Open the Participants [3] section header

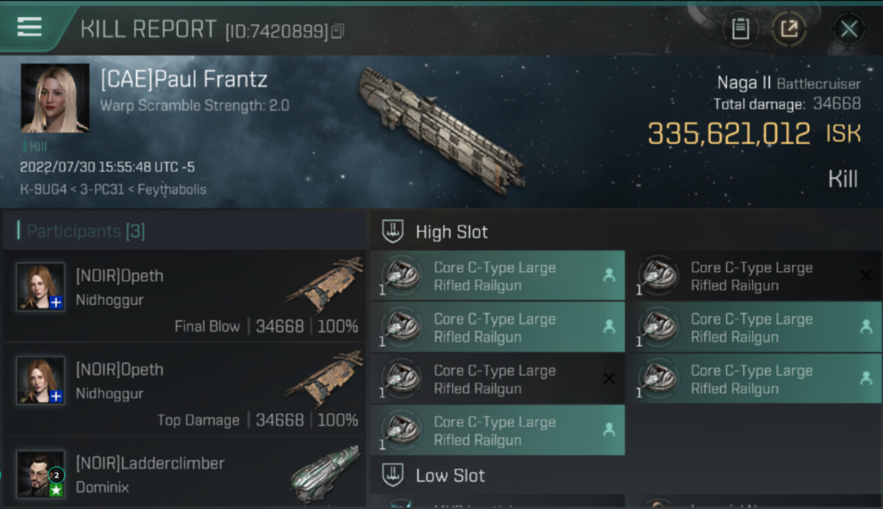tap(86, 231)
